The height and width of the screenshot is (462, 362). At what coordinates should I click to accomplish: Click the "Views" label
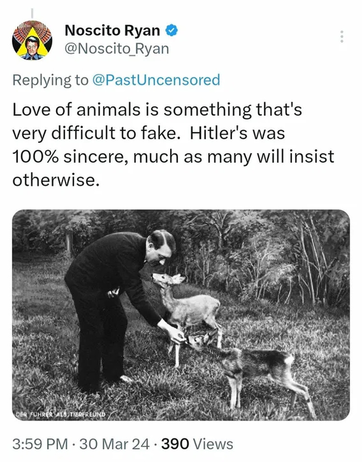[213, 444]
